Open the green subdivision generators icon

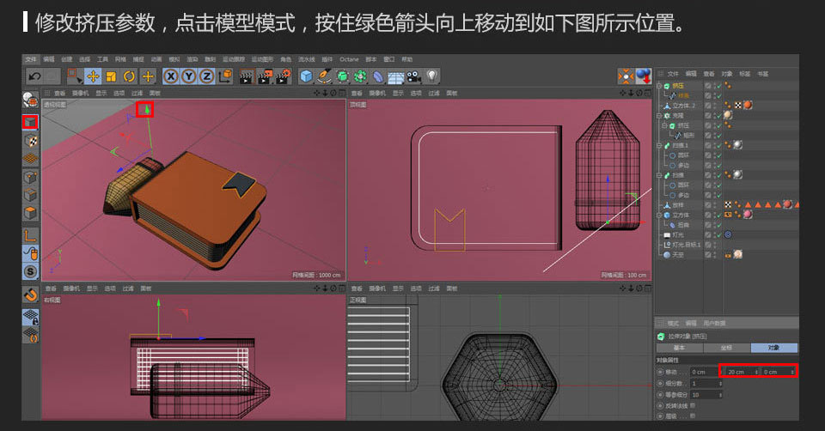pos(342,76)
